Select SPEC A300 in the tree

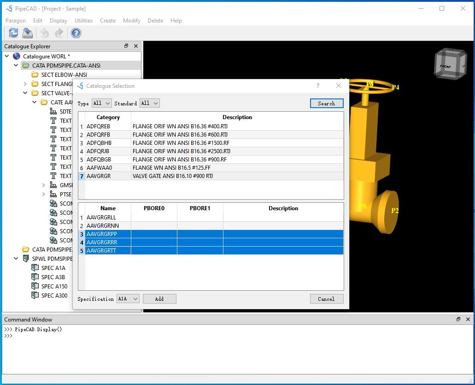pyautogui.click(x=54, y=295)
